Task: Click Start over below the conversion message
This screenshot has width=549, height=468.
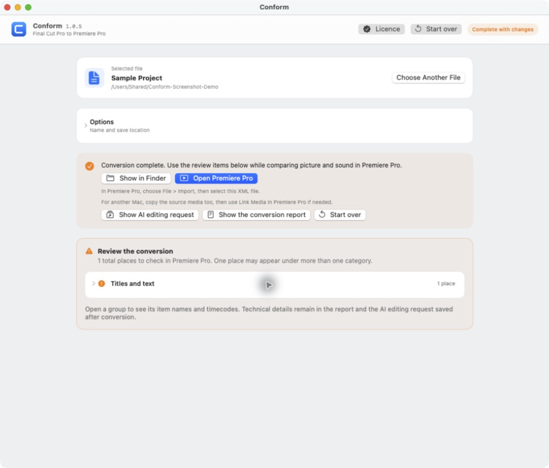Action: pyautogui.click(x=340, y=214)
